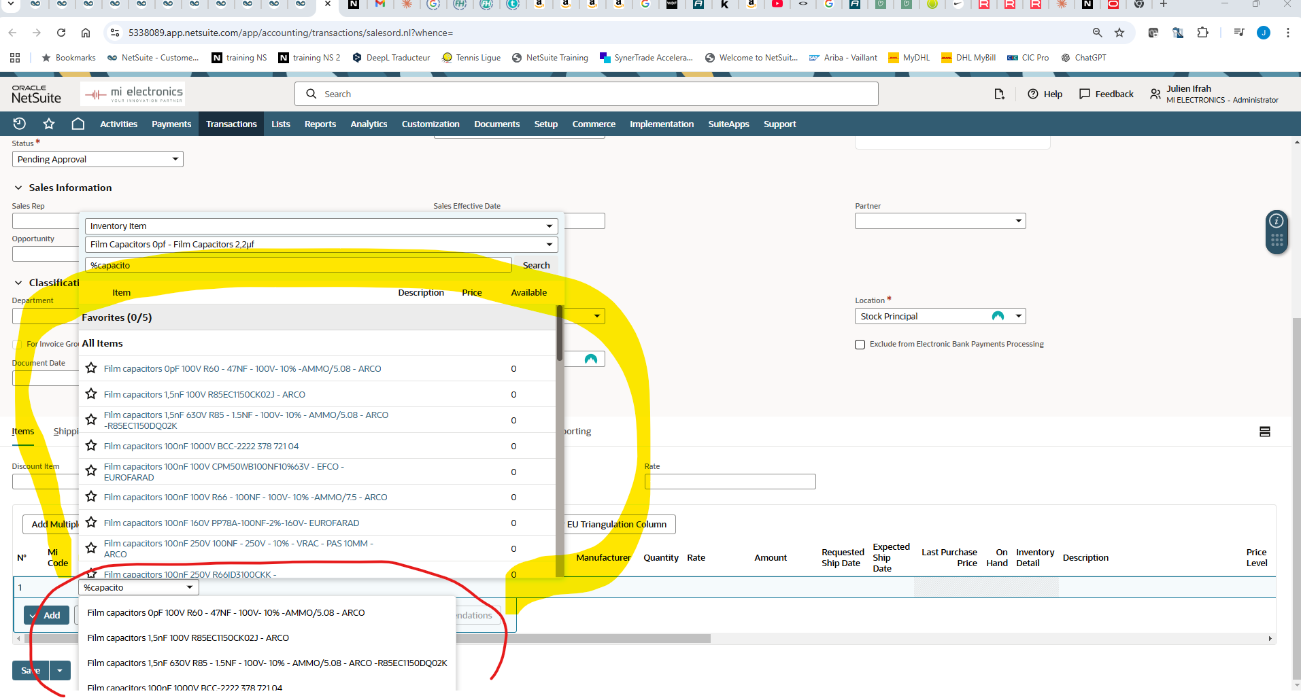Click the item popup vertical scrollbar
Image resolution: width=1301 pixels, height=698 pixels.
tap(560, 332)
